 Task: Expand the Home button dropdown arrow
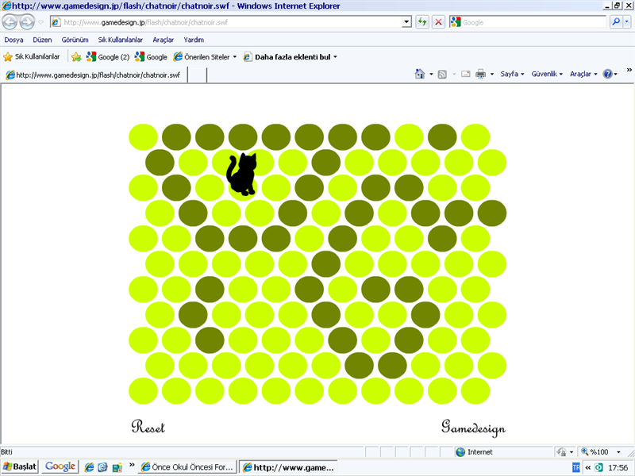pyautogui.click(x=431, y=74)
